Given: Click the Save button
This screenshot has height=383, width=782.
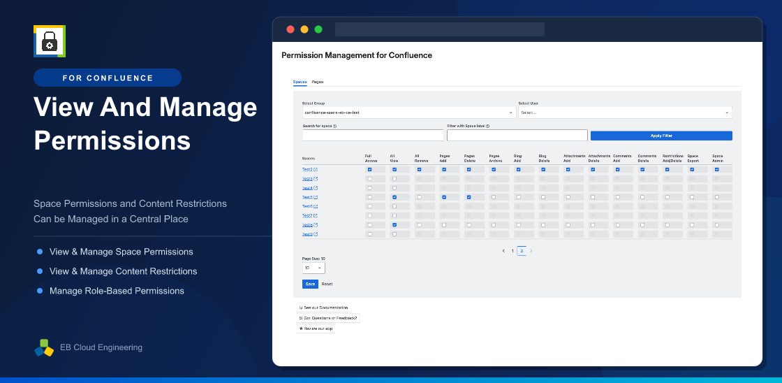Looking at the screenshot, I should pos(310,284).
